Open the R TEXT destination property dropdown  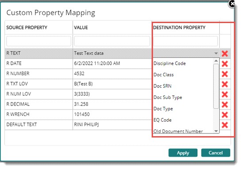tap(216, 53)
